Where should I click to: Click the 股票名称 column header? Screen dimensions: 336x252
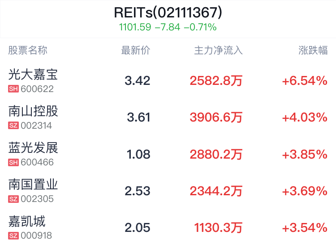coord(28,50)
